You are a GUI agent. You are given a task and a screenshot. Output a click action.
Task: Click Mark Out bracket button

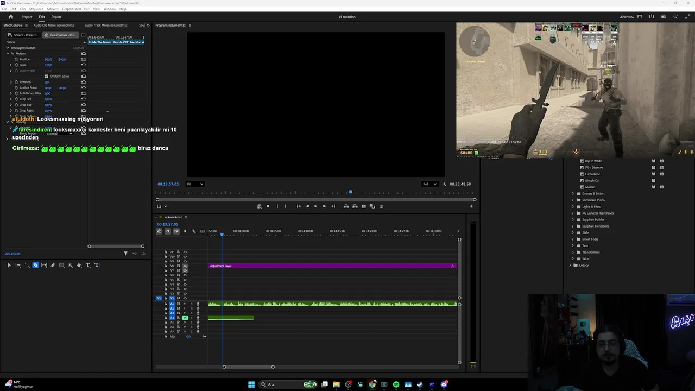coord(285,206)
